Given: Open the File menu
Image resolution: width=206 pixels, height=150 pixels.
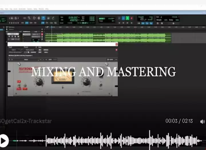Looking at the screenshot, I should click(2, 9).
